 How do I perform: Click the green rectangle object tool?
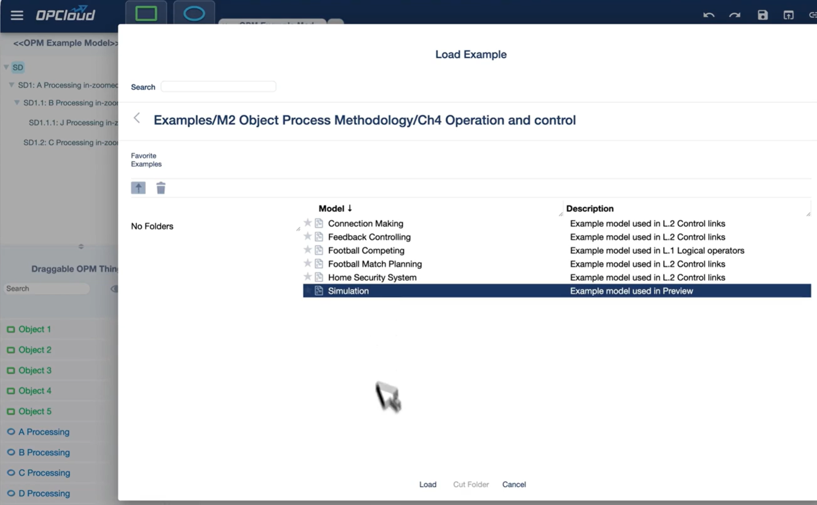click(x=146, y=14)
